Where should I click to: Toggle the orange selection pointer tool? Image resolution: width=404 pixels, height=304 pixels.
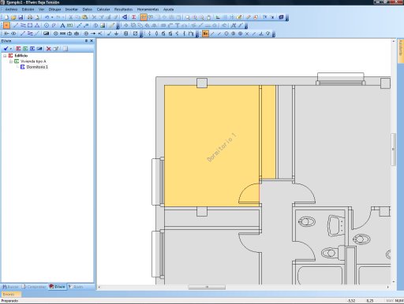6,25
